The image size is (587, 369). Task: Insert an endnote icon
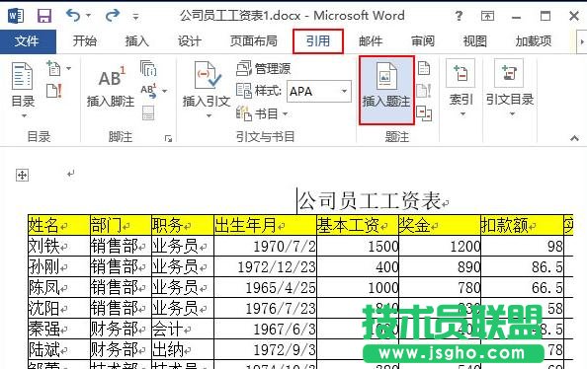pos(148,68)
